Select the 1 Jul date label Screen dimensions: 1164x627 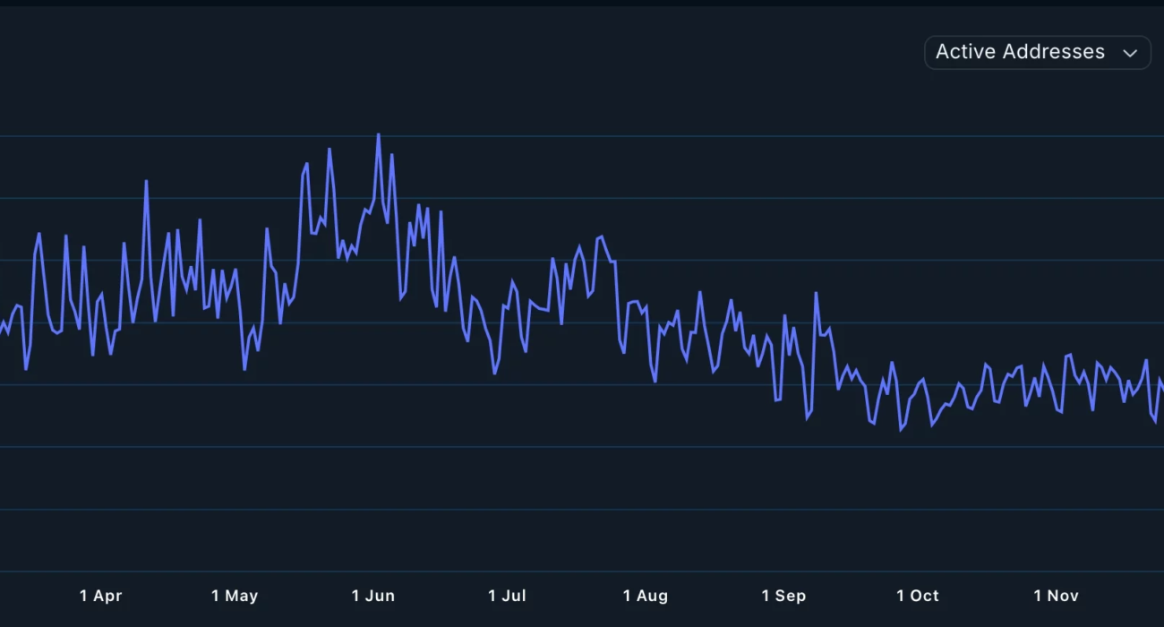pos(507,596)
